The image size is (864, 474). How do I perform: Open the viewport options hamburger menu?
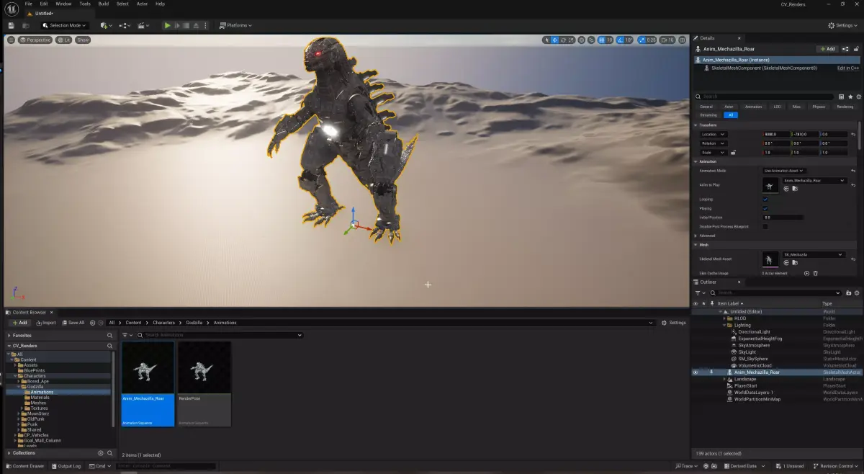coord(12,40)
